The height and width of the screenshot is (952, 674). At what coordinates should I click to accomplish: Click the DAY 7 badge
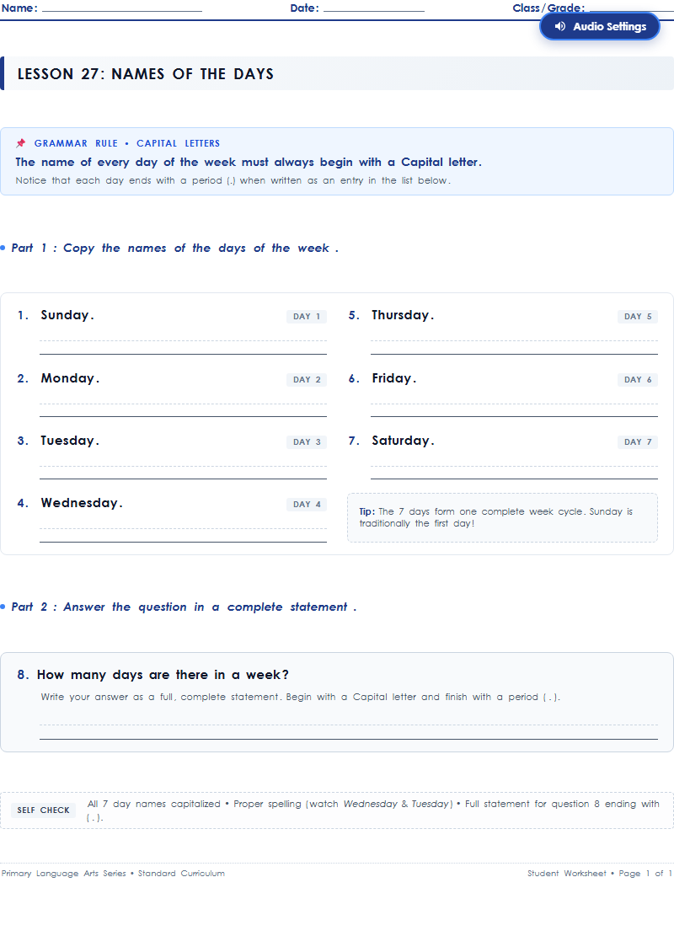(x=638, y=442)
